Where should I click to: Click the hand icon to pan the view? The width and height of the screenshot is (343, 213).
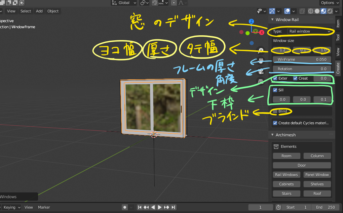(261, 60)
